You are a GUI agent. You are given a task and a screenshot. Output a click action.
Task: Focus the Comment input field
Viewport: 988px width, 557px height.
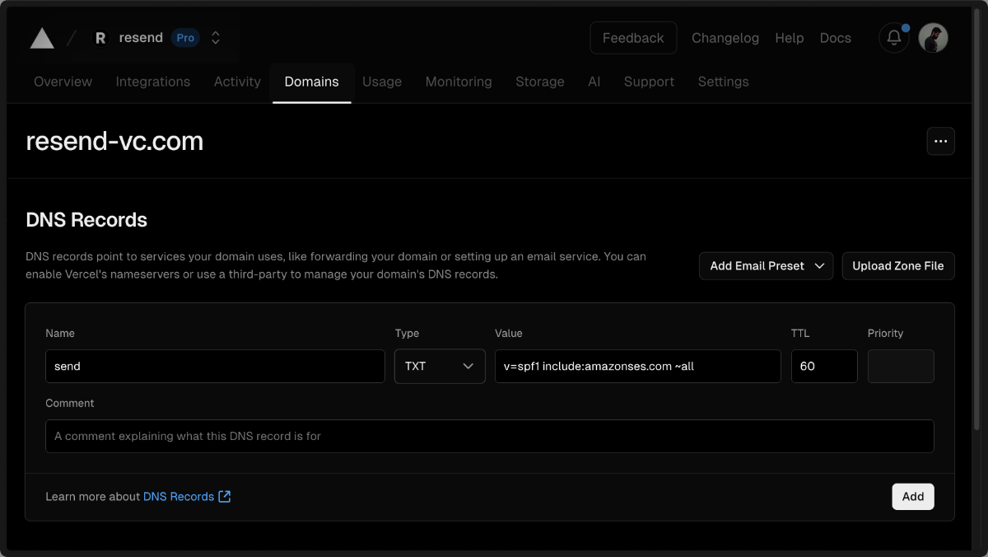[x=490, y=436]
